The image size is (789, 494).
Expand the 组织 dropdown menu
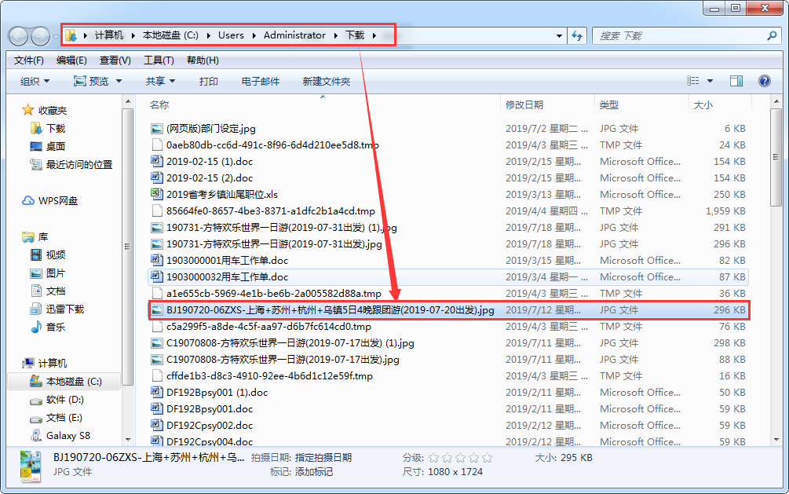[35, 81]
